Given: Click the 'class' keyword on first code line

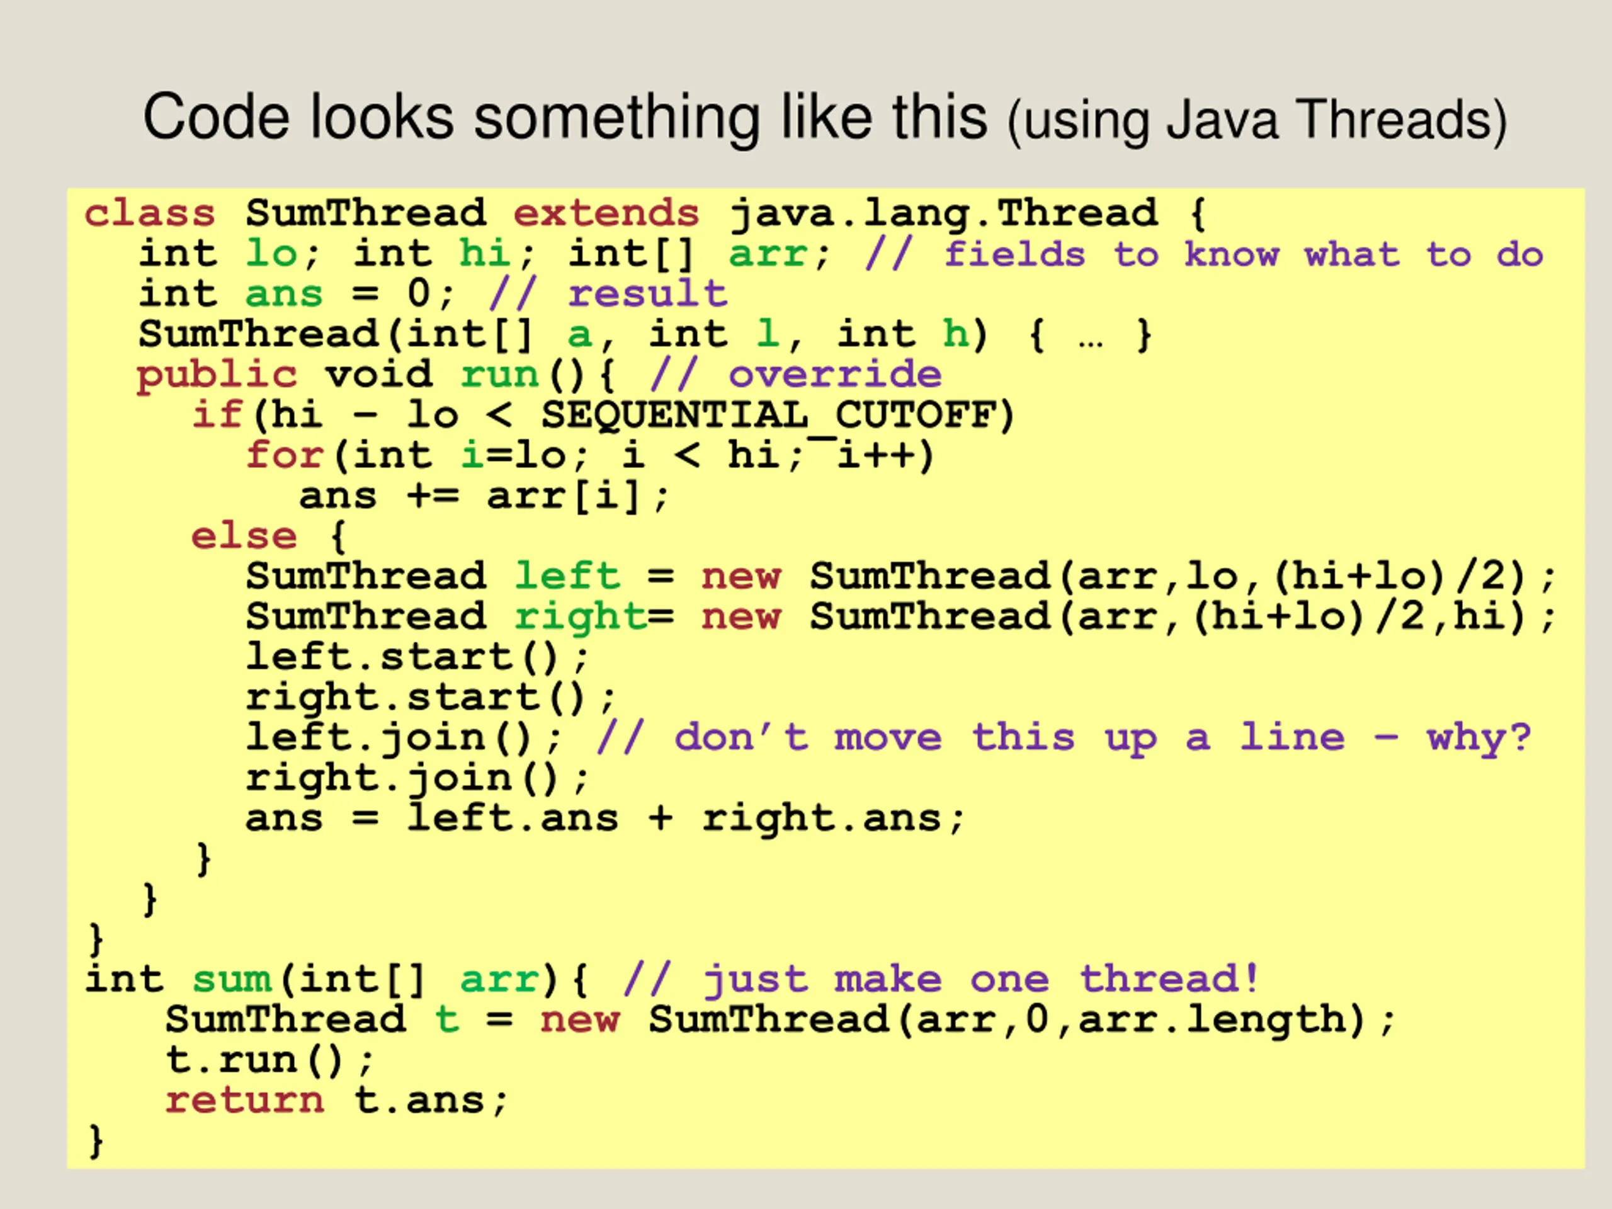Looking at the screenshot, I should (x=149, y=214).
